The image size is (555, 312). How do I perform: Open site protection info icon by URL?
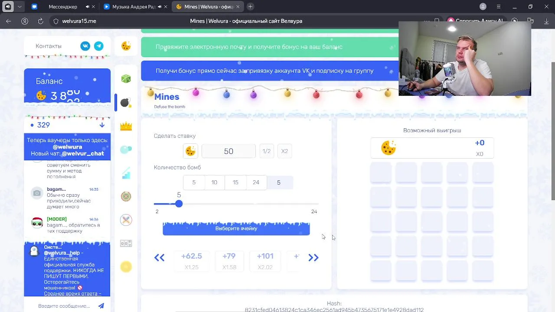(x=55, y=21)
